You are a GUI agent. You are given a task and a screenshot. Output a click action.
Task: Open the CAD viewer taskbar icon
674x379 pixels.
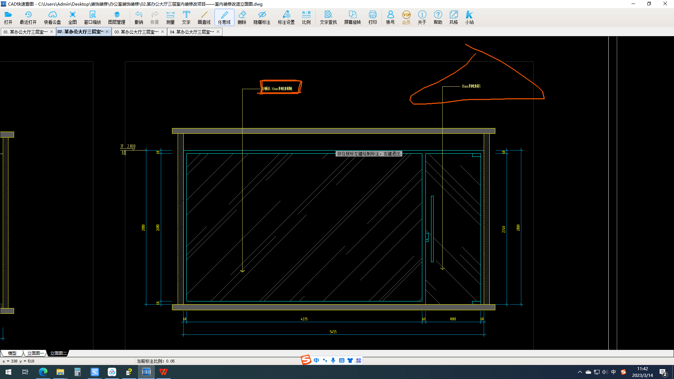(146, 372)
